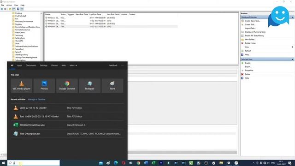295x166 pixels.
Task: Click the taskbar search input box
Action: (34, 163)
